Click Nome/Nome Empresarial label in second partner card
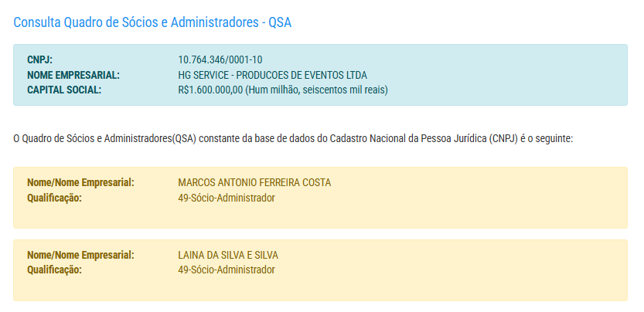644x312 pixels. coord(80,255)
